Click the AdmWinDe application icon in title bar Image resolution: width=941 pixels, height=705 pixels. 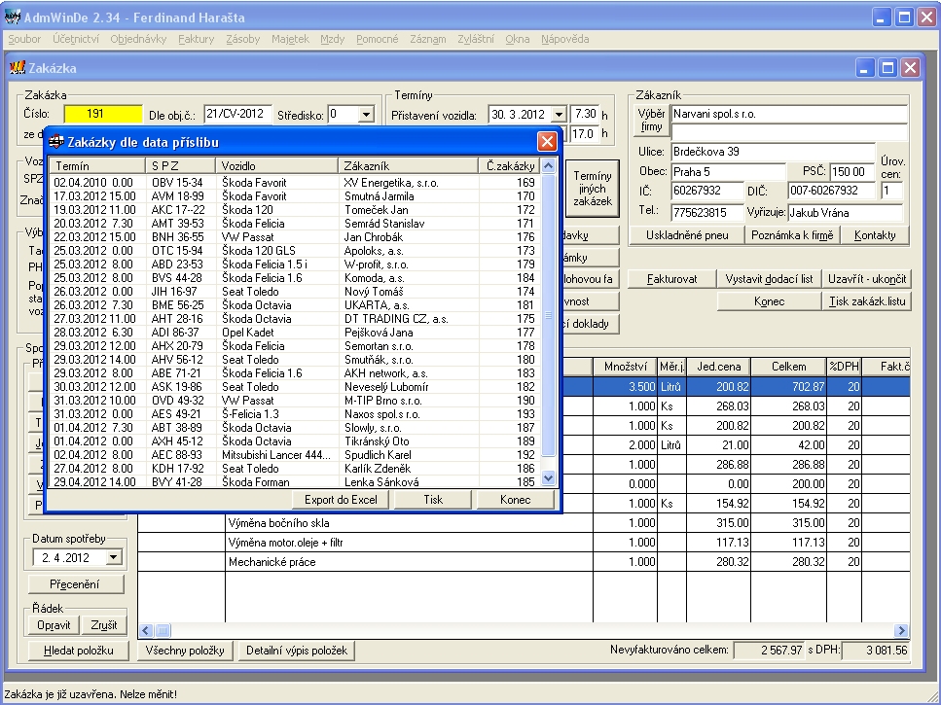click(13, 17)
